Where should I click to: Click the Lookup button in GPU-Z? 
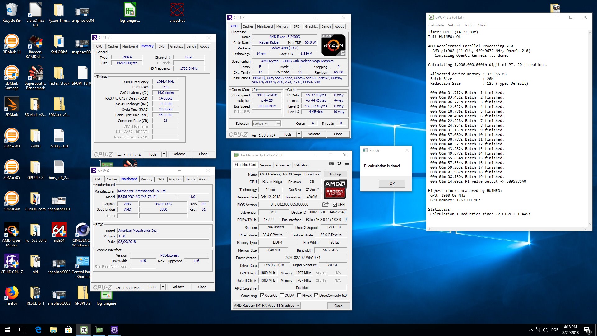(x=335, y=174)
